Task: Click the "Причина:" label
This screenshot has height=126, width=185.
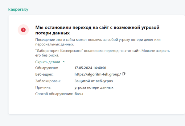Action: click(x=43, y=87)
